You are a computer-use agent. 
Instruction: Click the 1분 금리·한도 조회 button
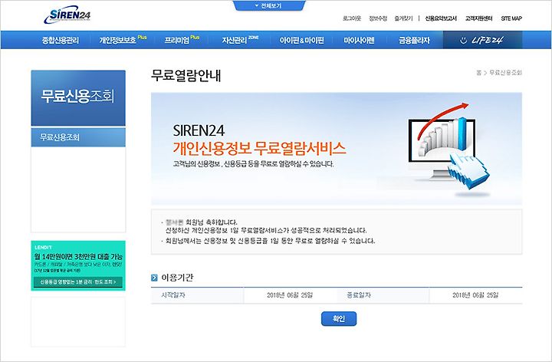[78, 282]
